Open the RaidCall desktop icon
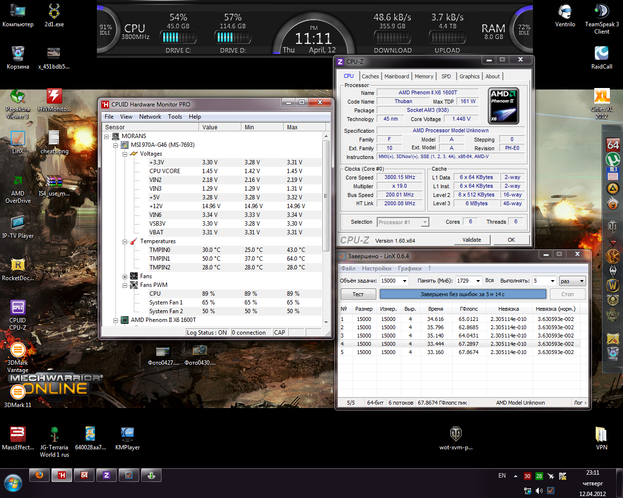623x498 pixels. [x=602, y=58]
